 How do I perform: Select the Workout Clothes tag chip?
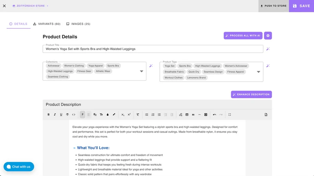[x=173, y=77]
